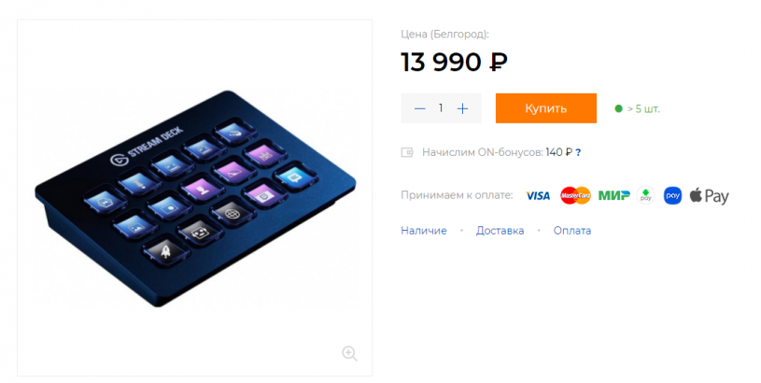This screenshot has height=383, width=761.
Task: Click the quantity input field showing 1
Action: [441, 108]
